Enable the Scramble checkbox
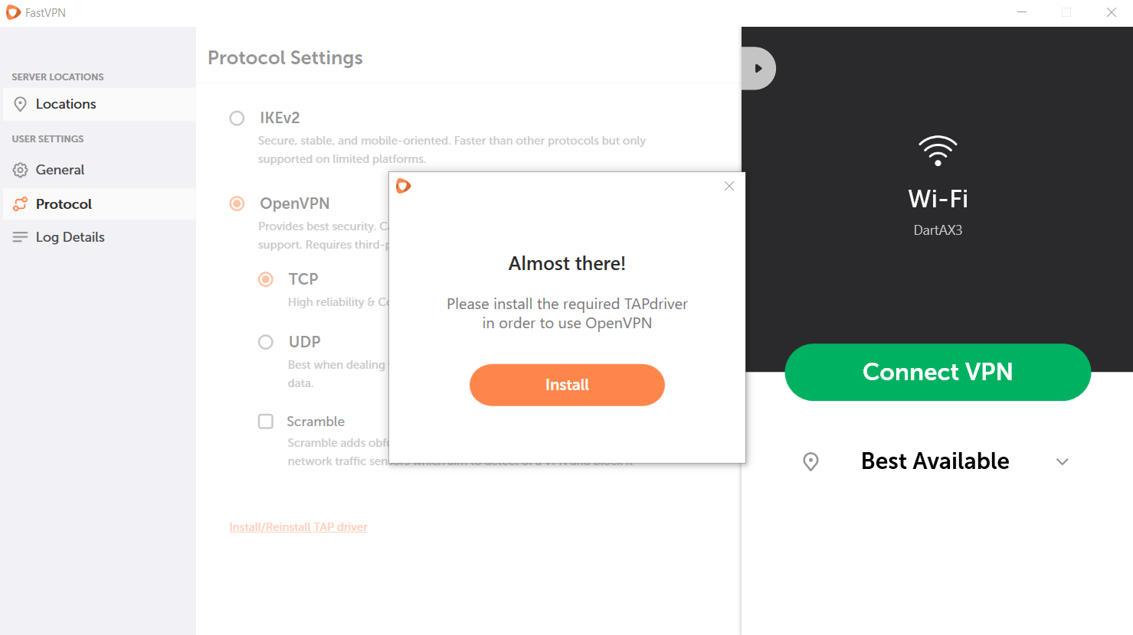The width and height of the screenshot is (1133, 635). (266, 422)
